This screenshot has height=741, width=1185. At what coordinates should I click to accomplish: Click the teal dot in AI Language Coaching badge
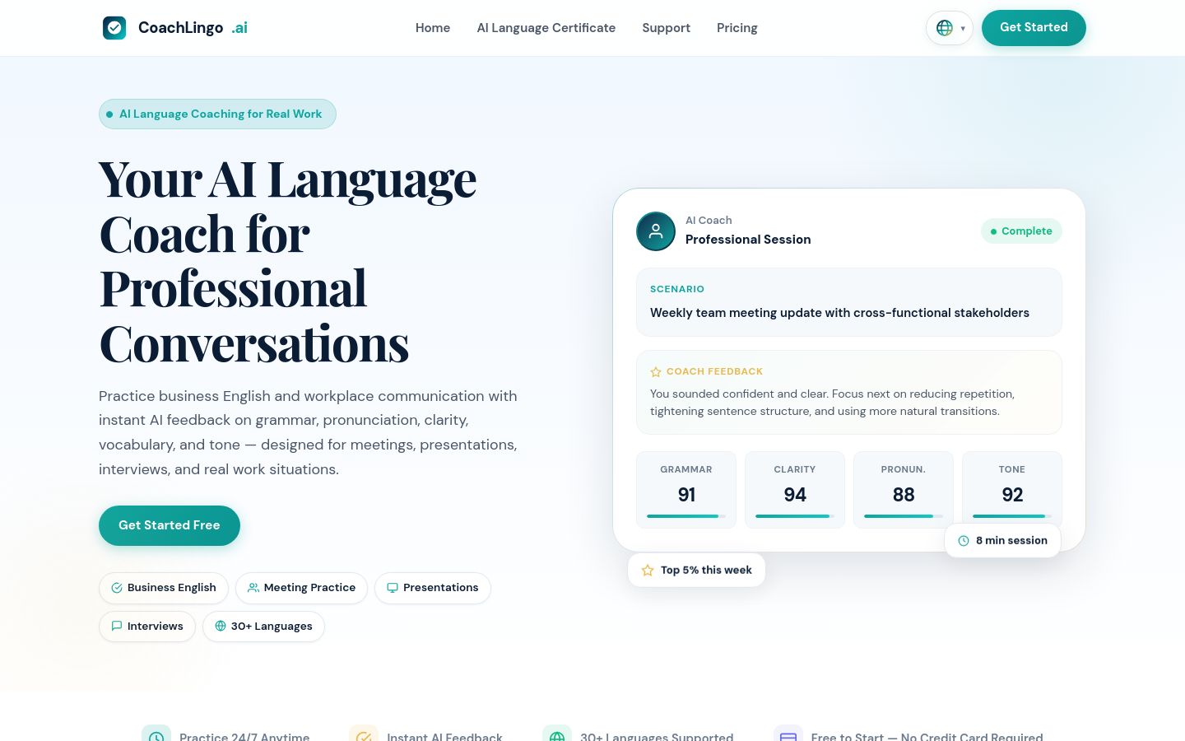(109, 114)
